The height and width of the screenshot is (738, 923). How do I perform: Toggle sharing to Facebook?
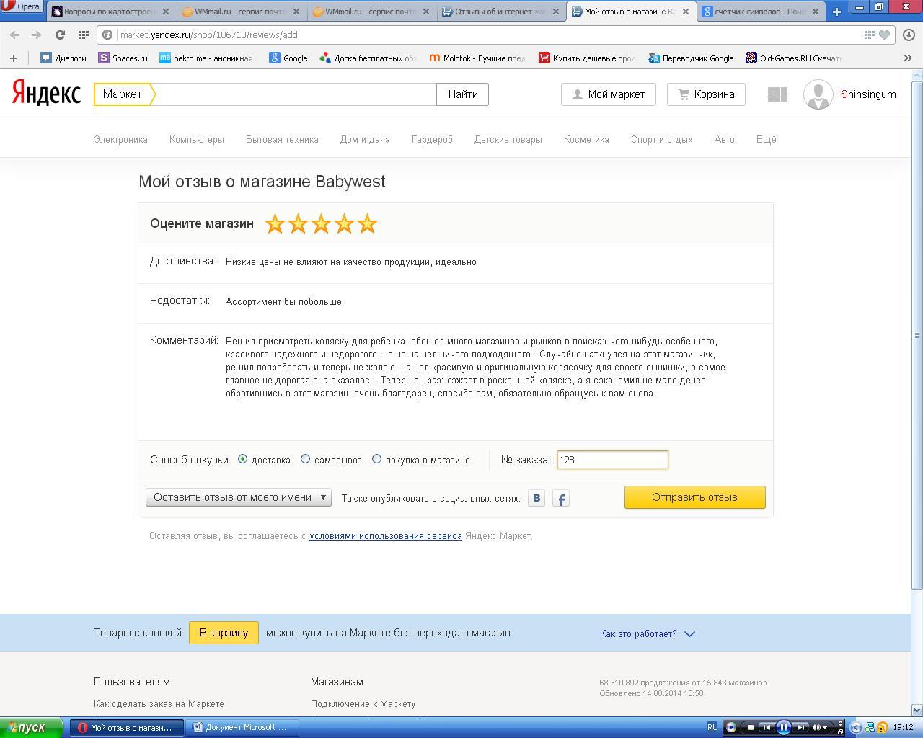click(x=561, y=498)
